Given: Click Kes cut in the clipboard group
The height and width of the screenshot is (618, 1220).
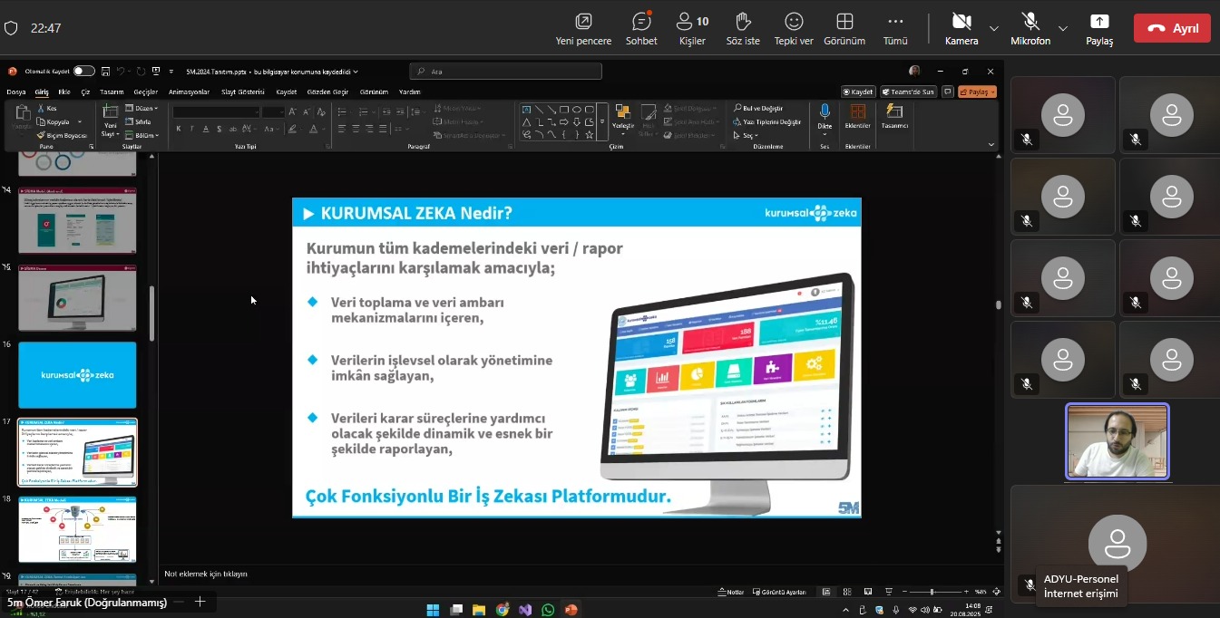Looking at the screenshot, I should (x=47, y=108).
